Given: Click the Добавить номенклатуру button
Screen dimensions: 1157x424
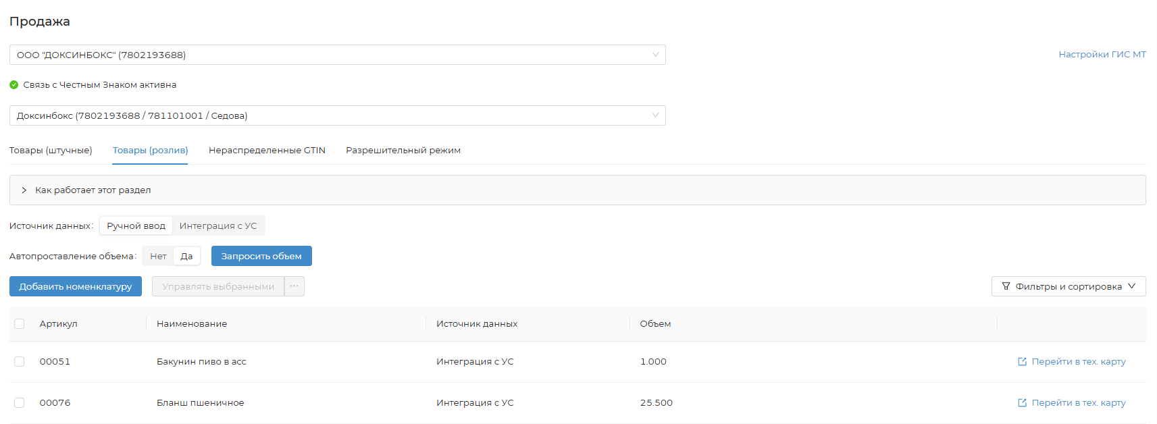Looking at the screenshot, I should (x=76, y=286).
